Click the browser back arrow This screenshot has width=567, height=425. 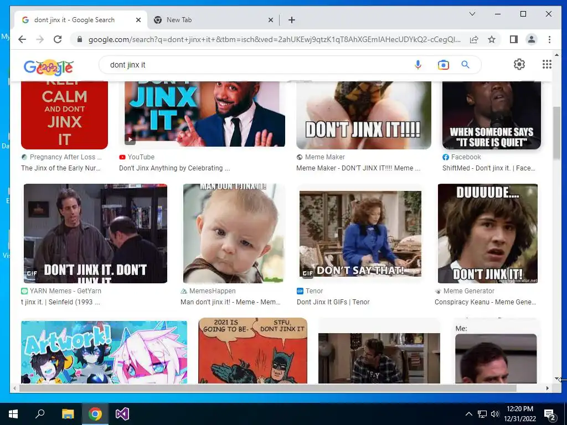point(22,39)
